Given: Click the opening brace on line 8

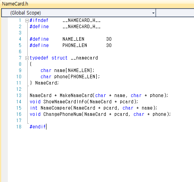Looking at the screenshot, I should click(x=31, y=64).
